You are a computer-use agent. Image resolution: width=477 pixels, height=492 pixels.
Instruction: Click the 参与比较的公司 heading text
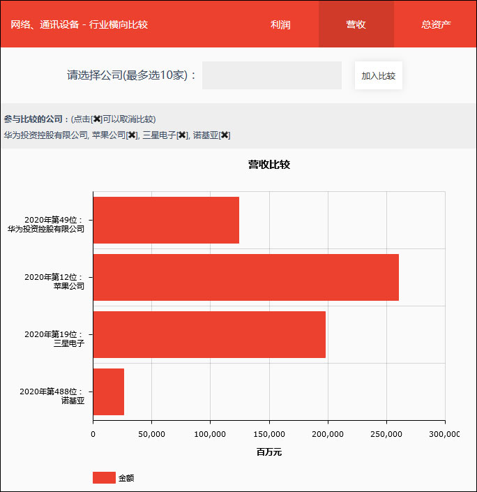[x=33, y=119]
